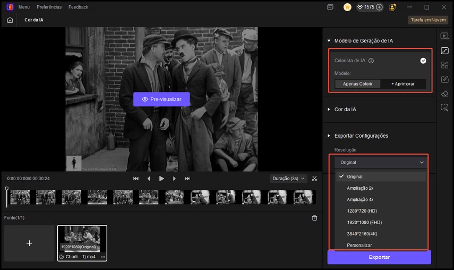Toggle the Colorista de IA checkmark

[x=423, y=61]
